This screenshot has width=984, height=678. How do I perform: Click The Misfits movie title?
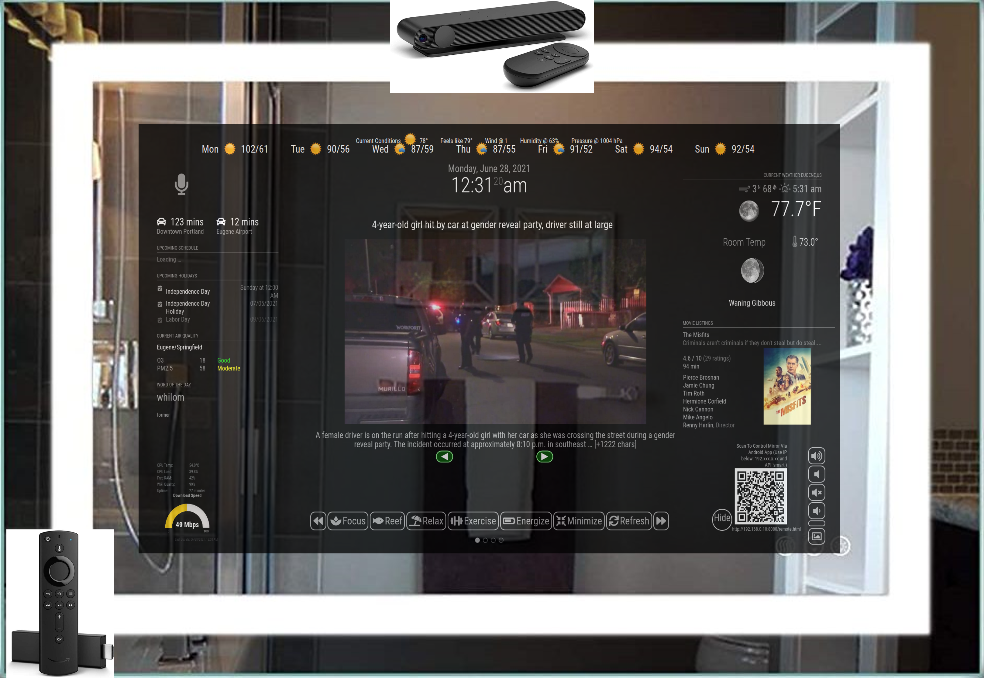pyautogui.click(x=696, y=335)
